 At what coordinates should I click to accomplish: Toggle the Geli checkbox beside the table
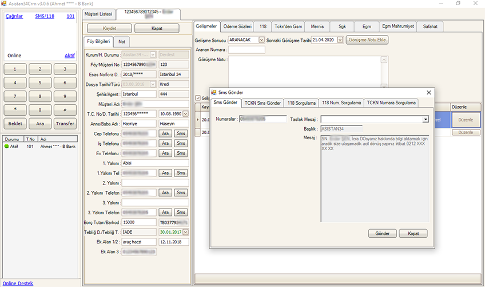198,98
